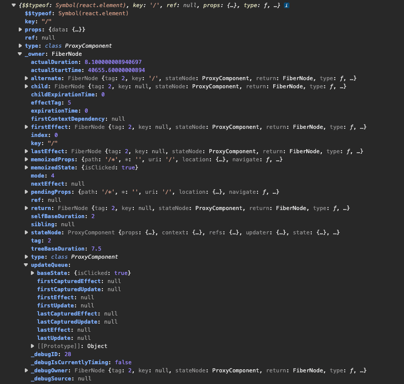Image resolution: width=404 pixels, height=384 pixels.
Task: Expand the return FiberNode entry
Action: [x=26, y=208]
